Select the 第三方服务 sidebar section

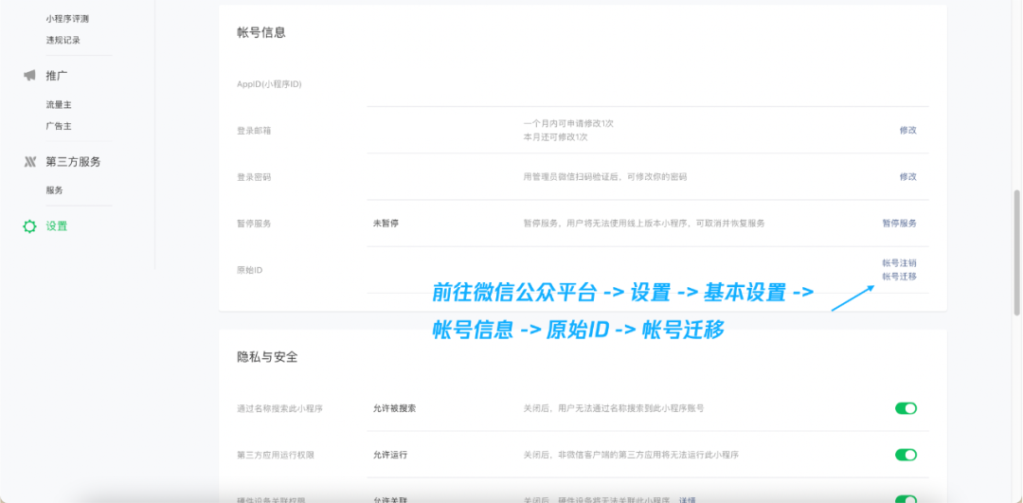73,162
